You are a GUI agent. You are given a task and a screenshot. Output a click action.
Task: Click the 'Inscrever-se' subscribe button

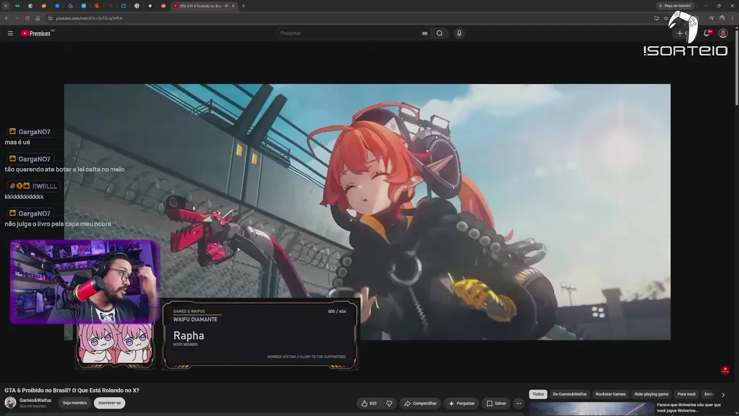[x=110, y=403]
